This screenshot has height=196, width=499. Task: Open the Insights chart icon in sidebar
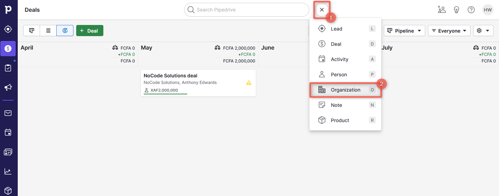8,171
